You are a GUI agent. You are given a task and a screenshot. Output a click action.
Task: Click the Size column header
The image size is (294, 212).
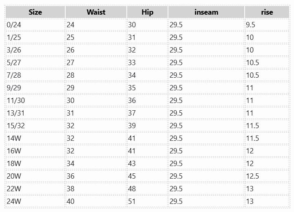pos(35,12)
